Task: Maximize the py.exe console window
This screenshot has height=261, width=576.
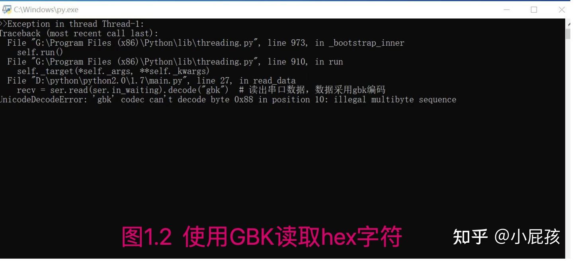Action: click(x=534, y=10)
